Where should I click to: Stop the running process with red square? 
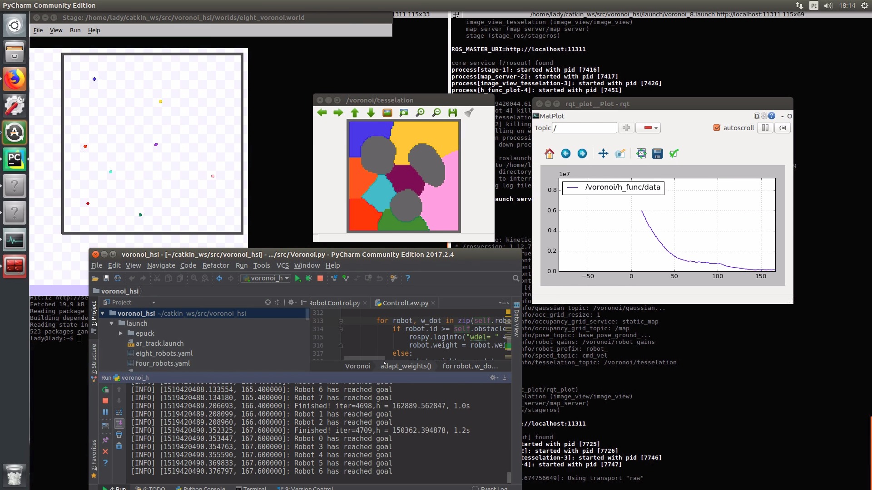320,278
